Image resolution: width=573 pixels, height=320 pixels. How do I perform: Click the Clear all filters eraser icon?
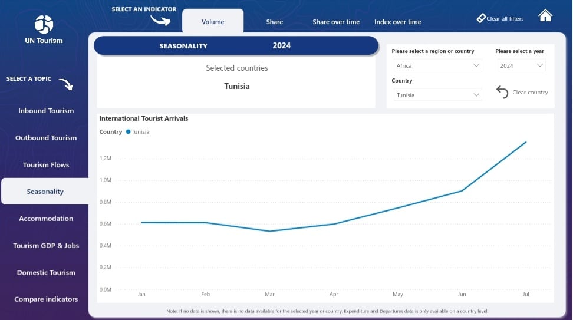[481, 18]
